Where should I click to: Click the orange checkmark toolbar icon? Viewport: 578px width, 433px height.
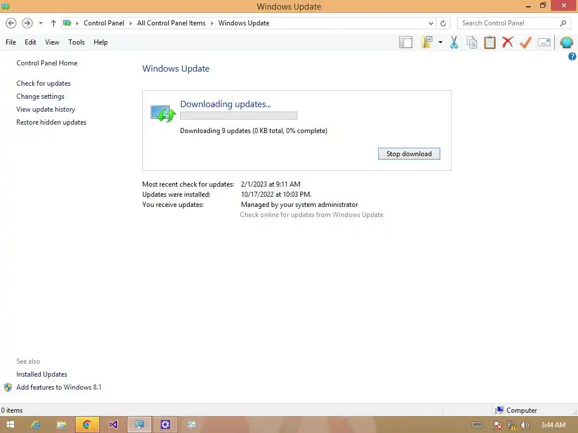click(526, 42)
